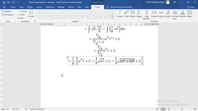Screen dimensions: 198x111
Task: Insert the not-equal symbol
Action: 52,12
